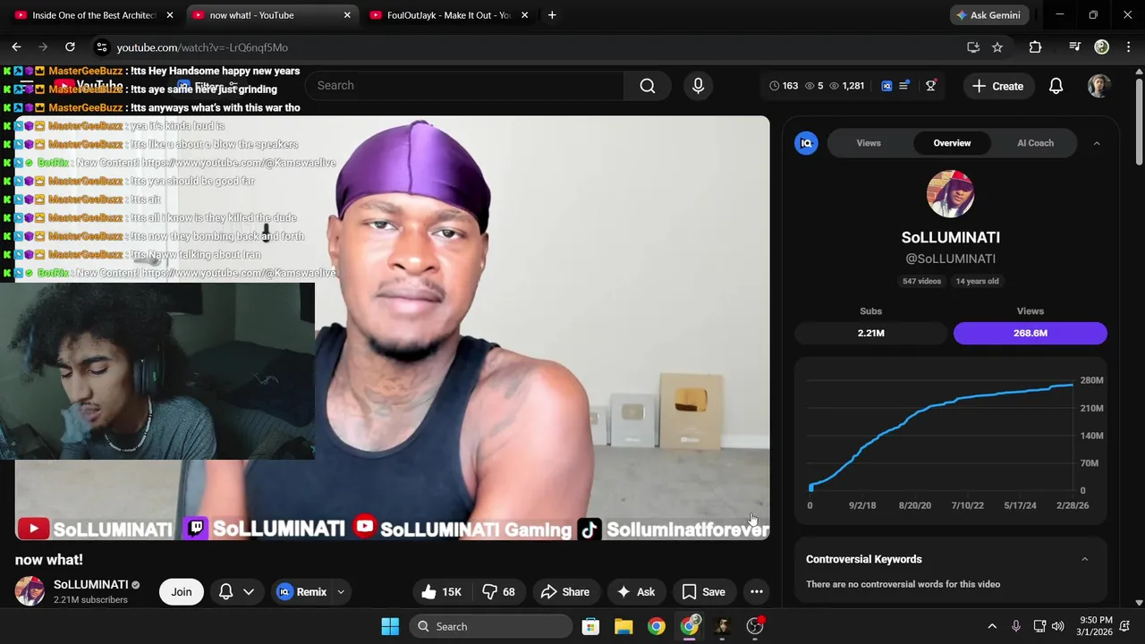
Task: Click the address bar URL youtube.com/watch
Action: coord(202,47)
